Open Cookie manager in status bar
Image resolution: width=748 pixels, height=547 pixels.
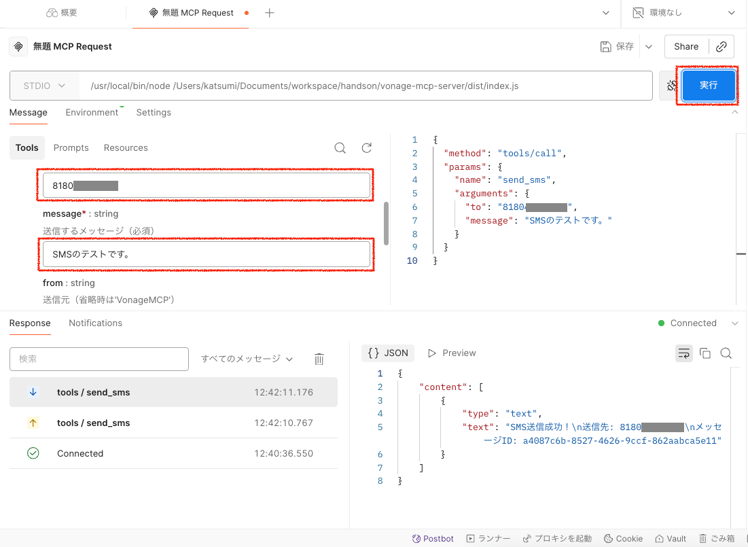pyautogui.click(x=624, y=538)
